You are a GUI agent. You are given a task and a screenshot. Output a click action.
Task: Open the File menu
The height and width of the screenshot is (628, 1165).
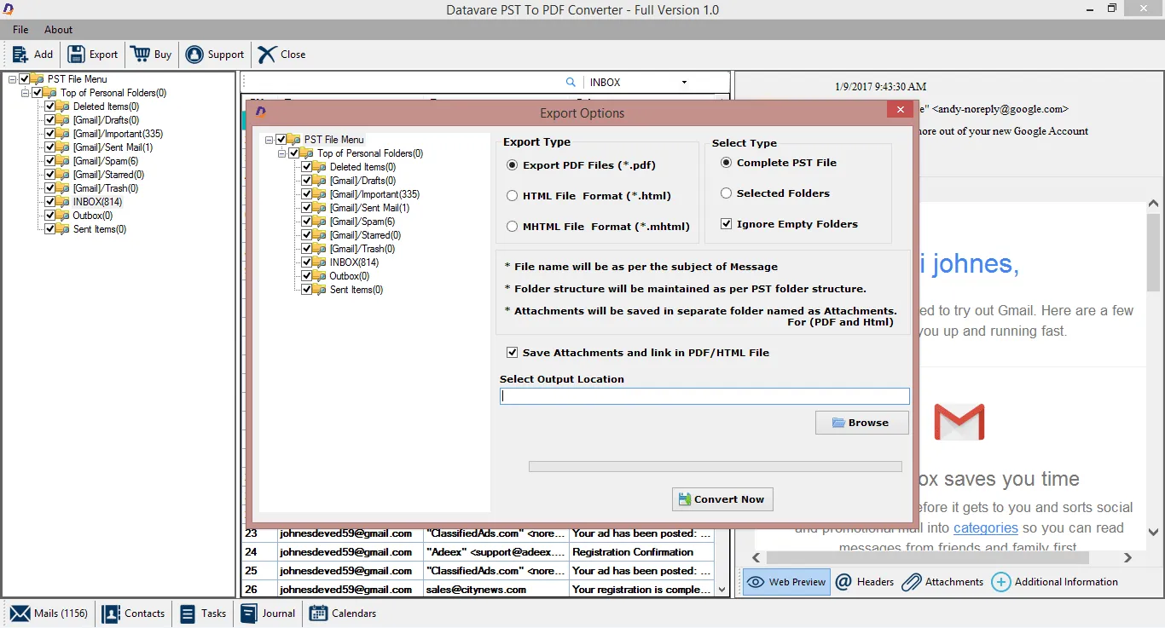(x=20, y=29)
